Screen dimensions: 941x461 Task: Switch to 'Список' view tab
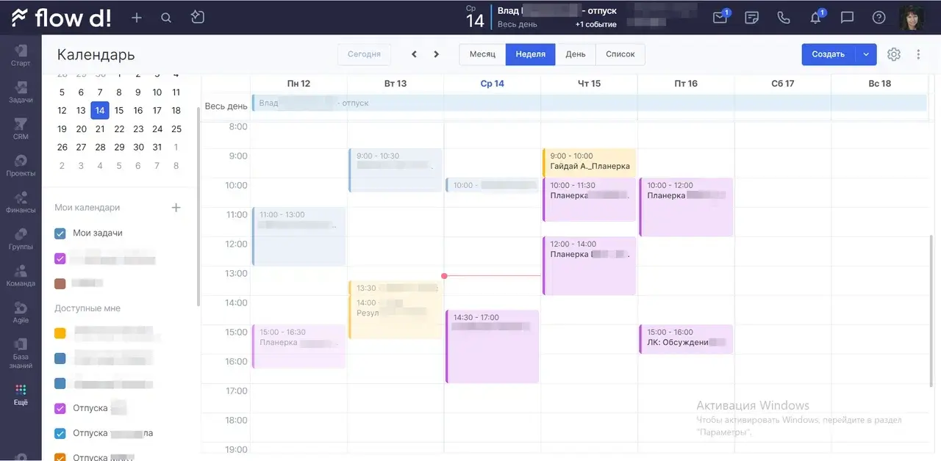click(620, 54)
